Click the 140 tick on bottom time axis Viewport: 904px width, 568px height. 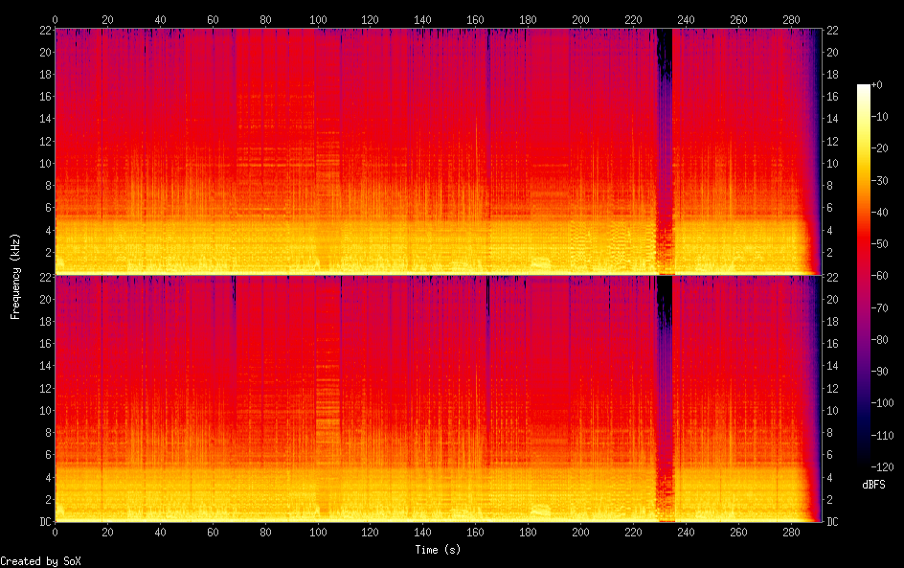(x=422, y=532)
